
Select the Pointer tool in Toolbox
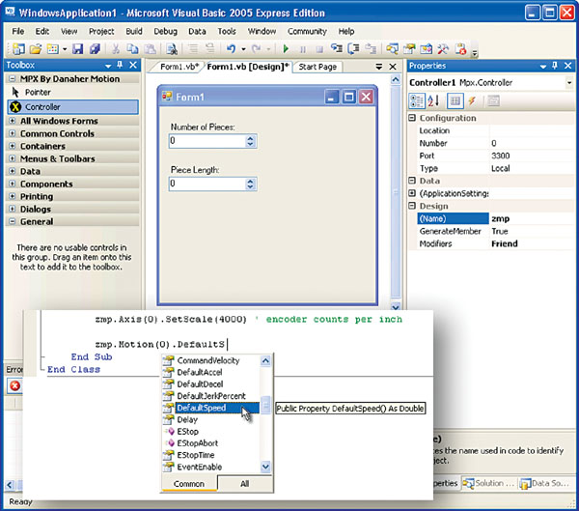[x=37, y=92]
